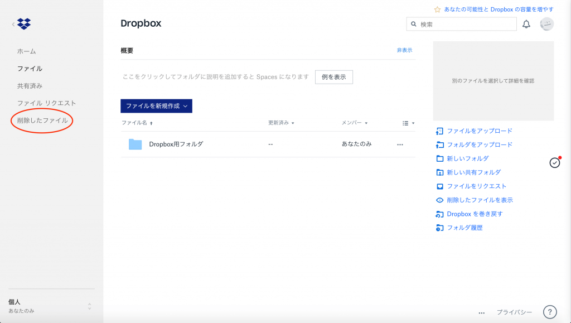The height and width of the screenshot is (323, 571).
Task: Open ファイル リクエスト in sidebar
Action: coord(47,103)
